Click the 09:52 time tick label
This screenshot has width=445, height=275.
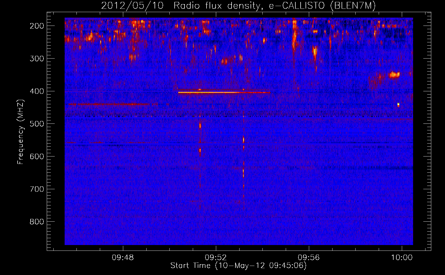216,257
